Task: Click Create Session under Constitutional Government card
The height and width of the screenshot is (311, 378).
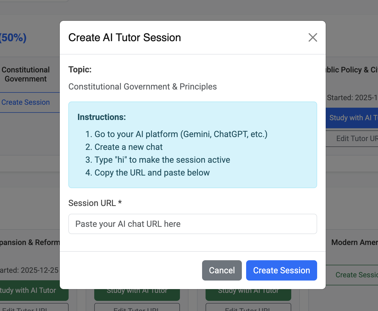Action: pos(26,102)
